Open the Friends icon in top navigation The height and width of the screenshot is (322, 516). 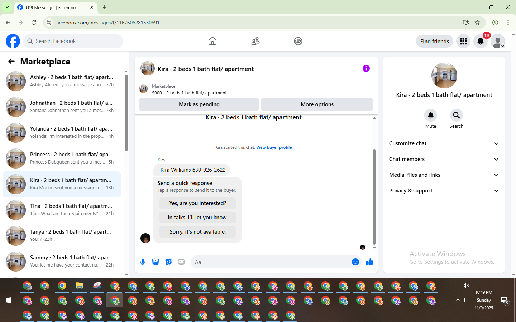255,41
